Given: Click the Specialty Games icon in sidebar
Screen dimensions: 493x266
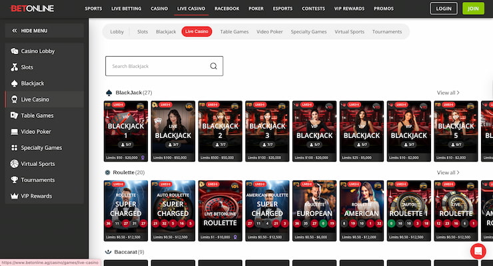Looking at the screenshot, I should pyautogui.click(x=14, y=147).
